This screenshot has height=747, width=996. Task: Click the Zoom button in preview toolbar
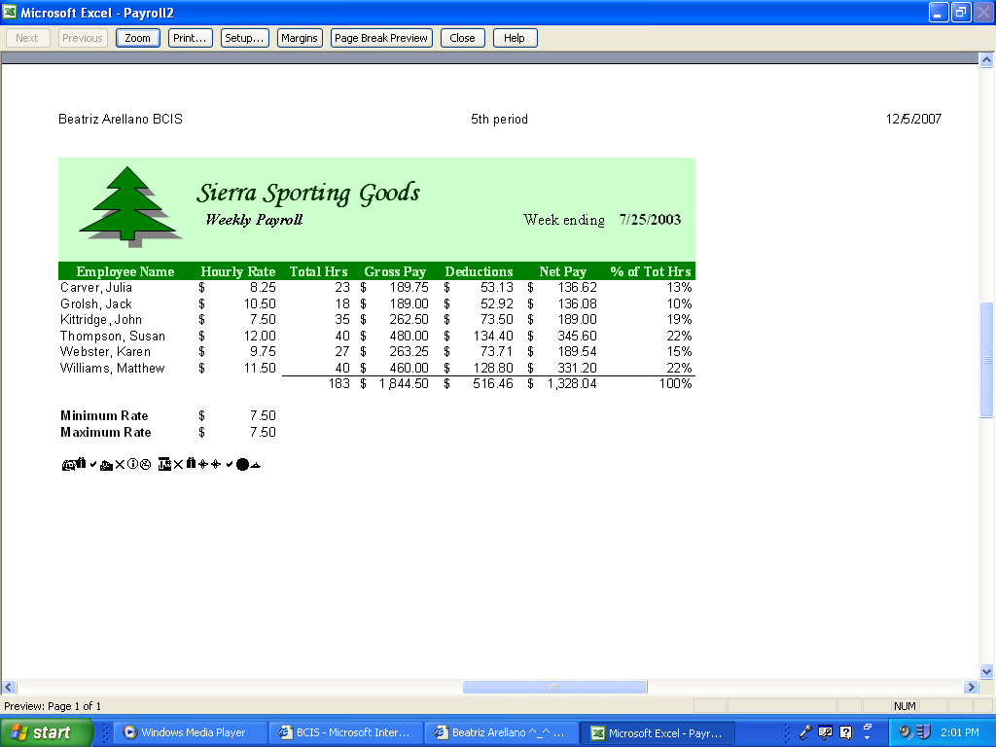137,38
